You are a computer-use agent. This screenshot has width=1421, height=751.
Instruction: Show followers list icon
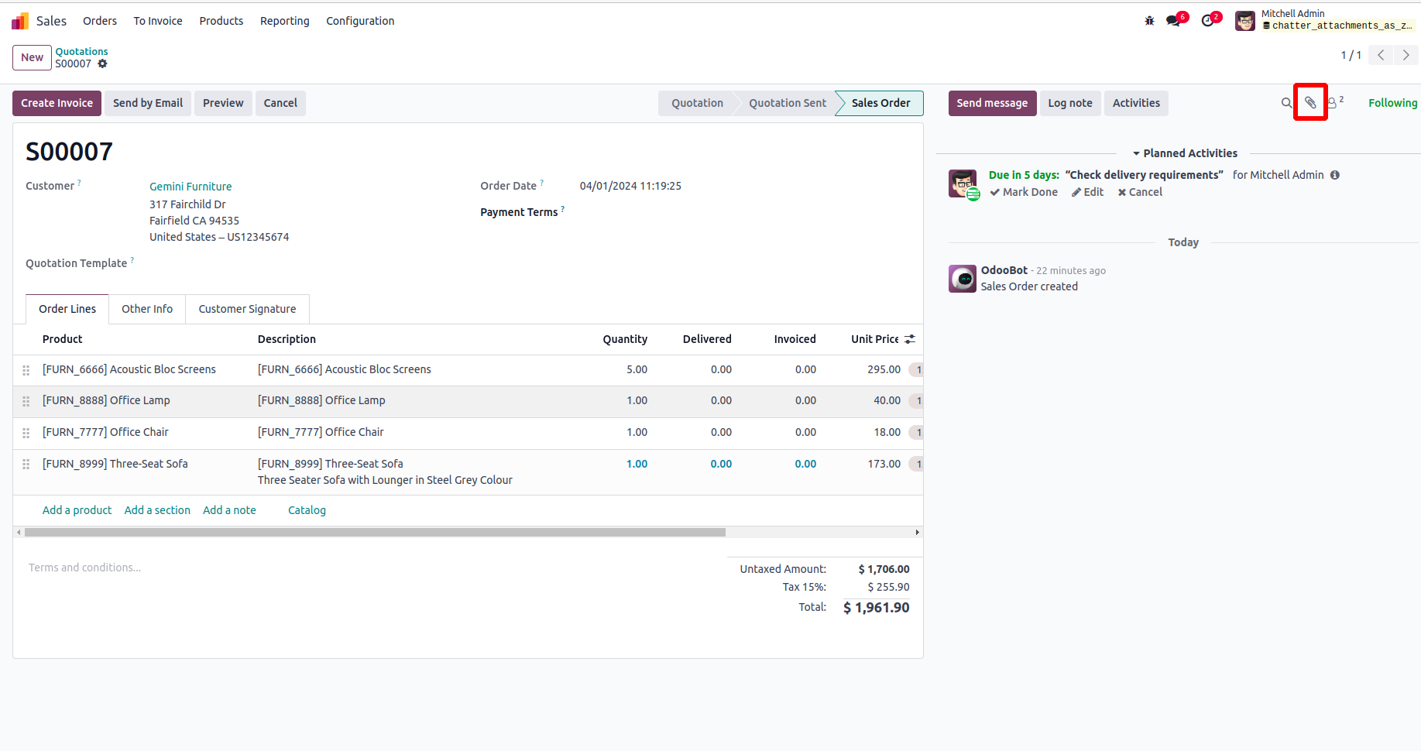pos(1333,103)
